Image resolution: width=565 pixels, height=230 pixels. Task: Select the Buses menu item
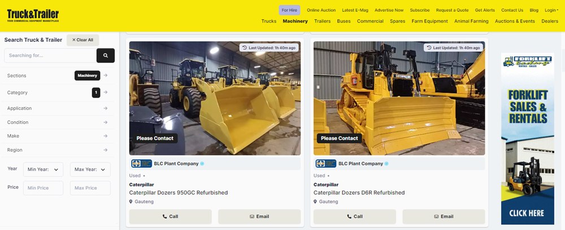point(344,21)
